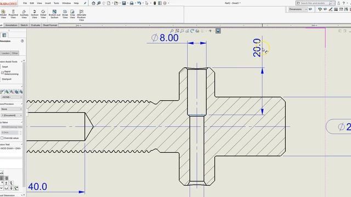Select the 8.00 diameter dimension
The width and height of the screenshot is (351, 197).
pyautogui.click(x=165, y=38)
